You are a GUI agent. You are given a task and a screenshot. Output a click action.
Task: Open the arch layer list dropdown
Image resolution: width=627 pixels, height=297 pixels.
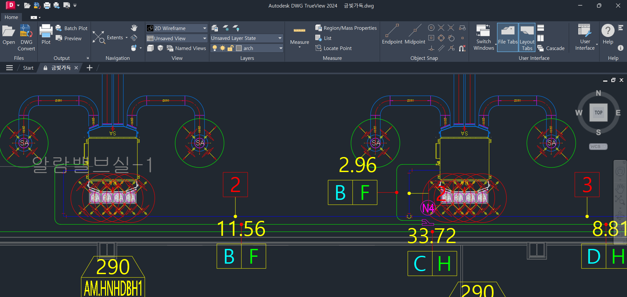point(281,48)
